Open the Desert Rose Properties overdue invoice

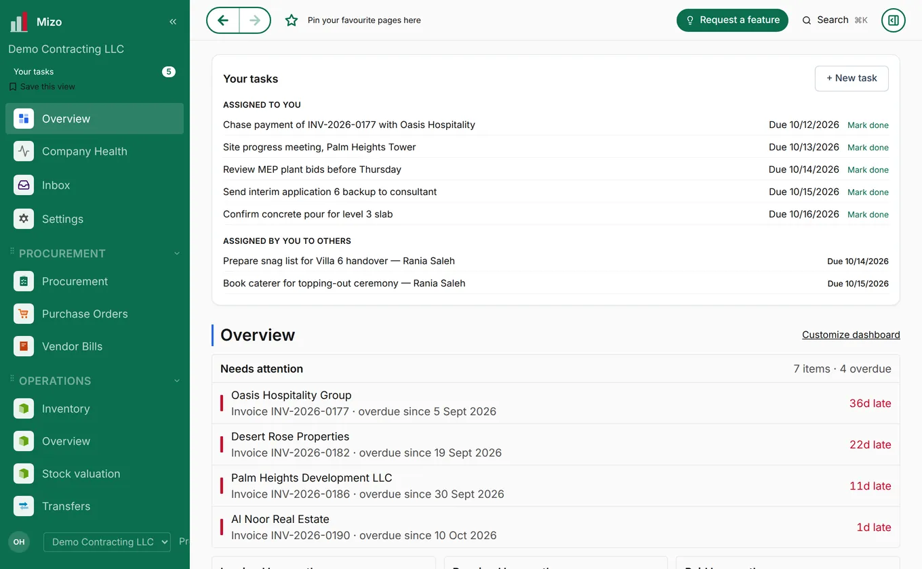(556, 444)
